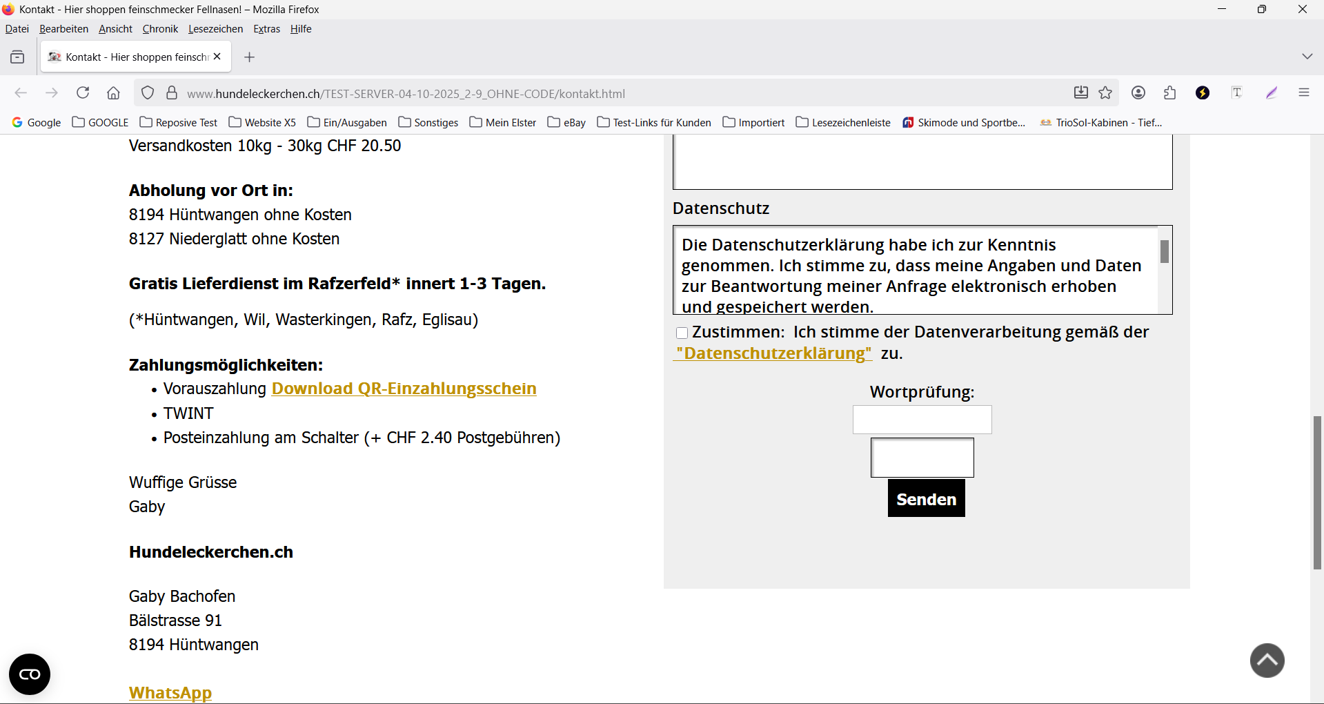Open the Download QR-Einzahlungsschein link
The width and height of the screenshot is (1324, 704).
(x=404, y=389)
